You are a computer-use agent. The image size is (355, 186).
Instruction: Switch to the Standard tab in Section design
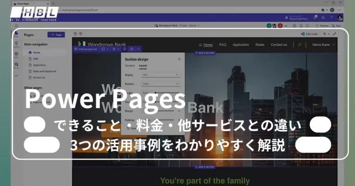(x=130, y=66)
